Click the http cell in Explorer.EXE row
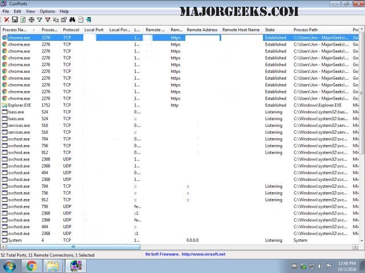 pyautogui.click(x=175, y=105)
